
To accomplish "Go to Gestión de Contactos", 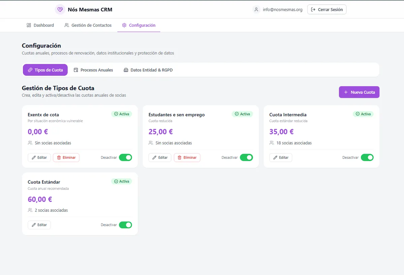I will 88,25.
